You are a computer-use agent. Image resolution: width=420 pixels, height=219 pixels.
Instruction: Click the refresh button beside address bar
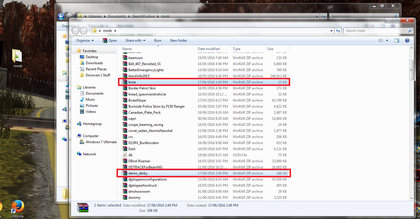[338, 31]
